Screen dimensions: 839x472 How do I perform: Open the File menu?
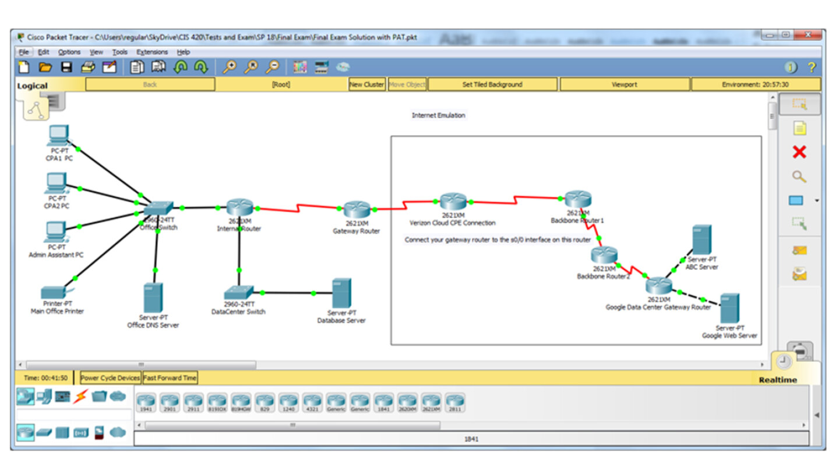pyautogui.click(x=23, y=52)
